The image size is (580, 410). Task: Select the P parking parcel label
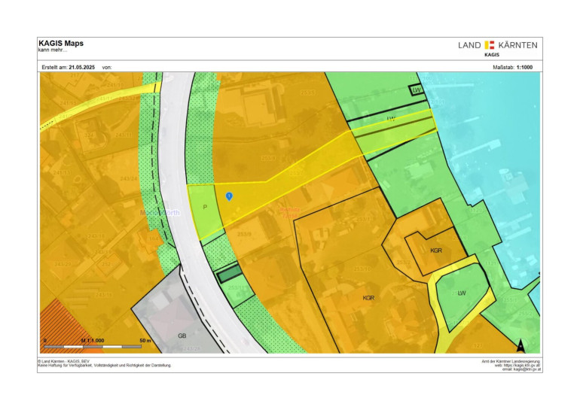(204, 207)
